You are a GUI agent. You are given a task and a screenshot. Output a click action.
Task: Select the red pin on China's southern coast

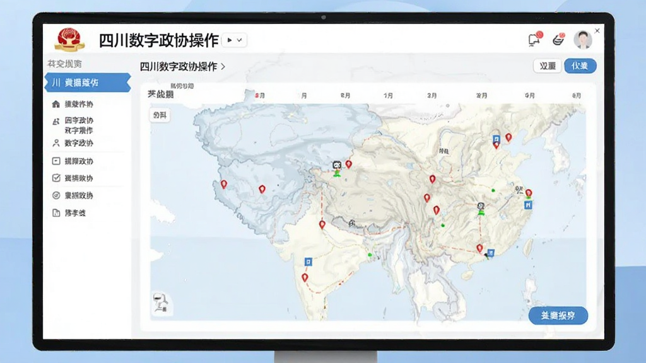pos(479,248)
